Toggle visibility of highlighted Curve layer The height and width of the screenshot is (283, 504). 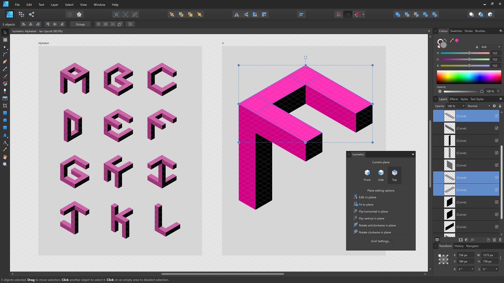pyautogui.click(x=496, y=116)
